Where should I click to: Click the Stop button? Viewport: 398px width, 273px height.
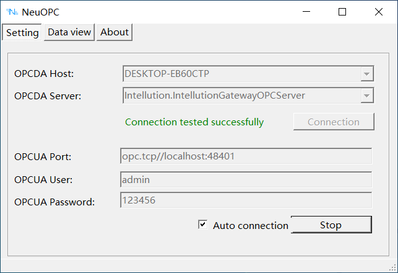pyautogui.click(x=331, y=225)
